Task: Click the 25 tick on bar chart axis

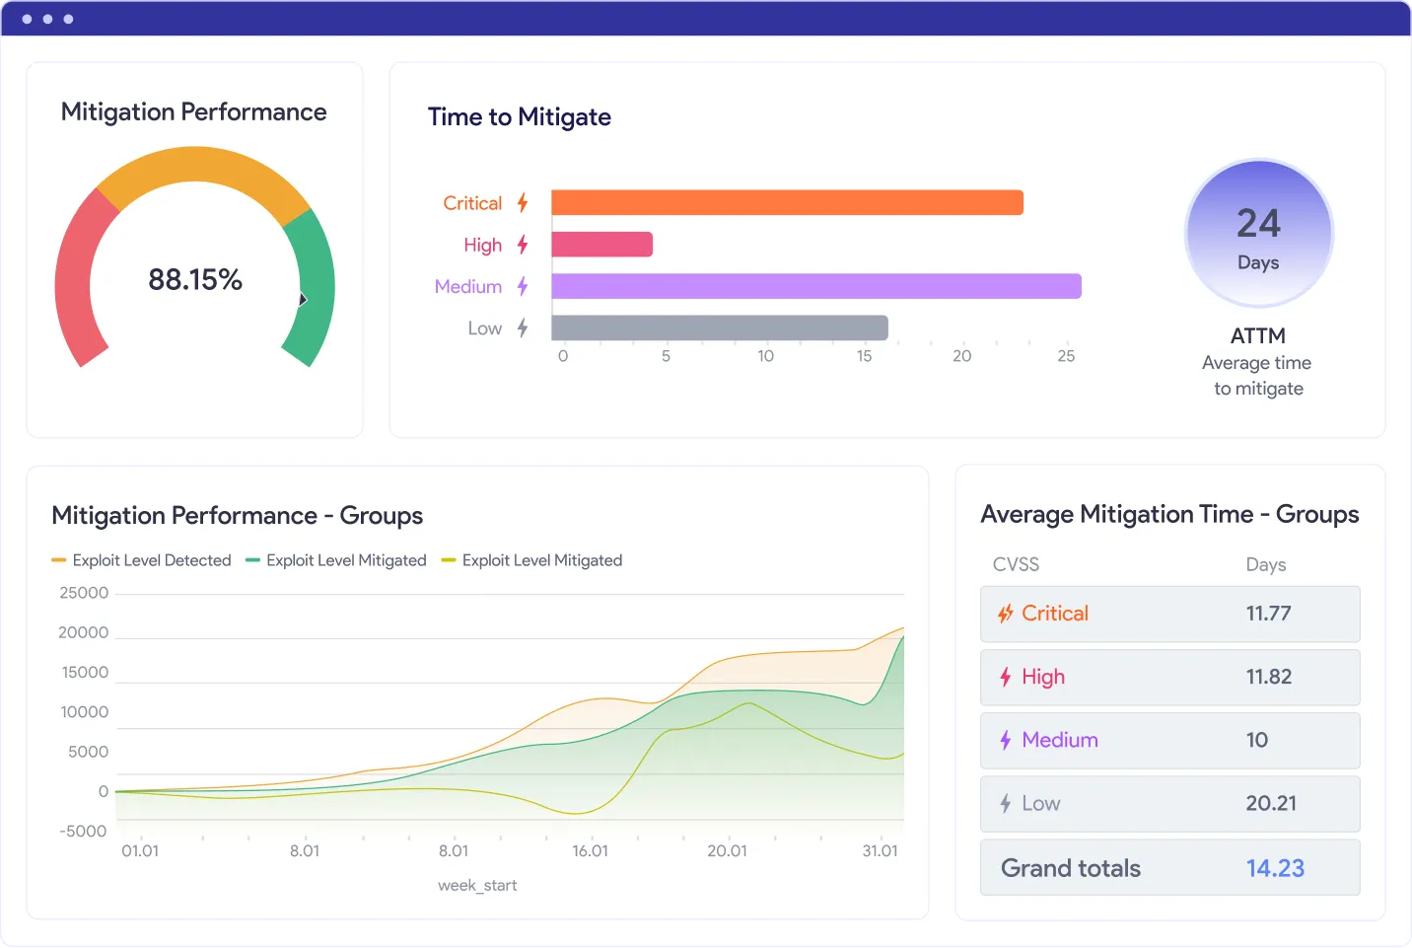Action: 1066,356
